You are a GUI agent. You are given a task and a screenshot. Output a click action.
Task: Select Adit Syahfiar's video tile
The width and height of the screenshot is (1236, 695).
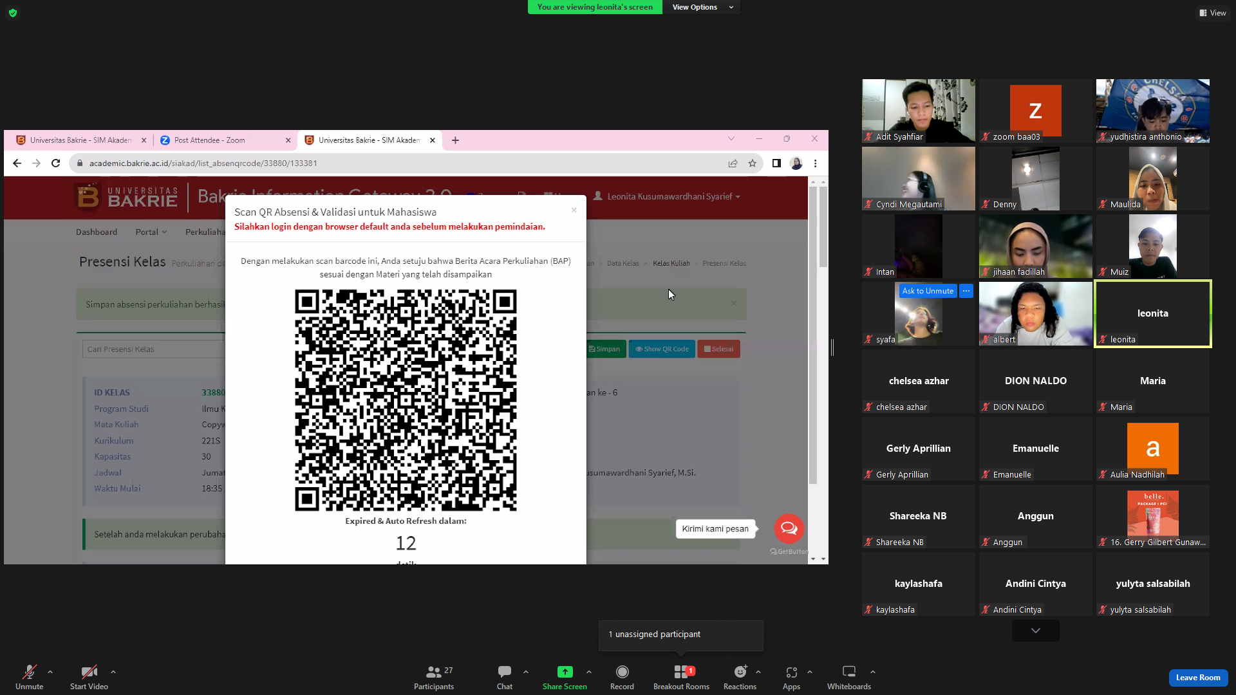pyautogui.click(x=919, y=111)
